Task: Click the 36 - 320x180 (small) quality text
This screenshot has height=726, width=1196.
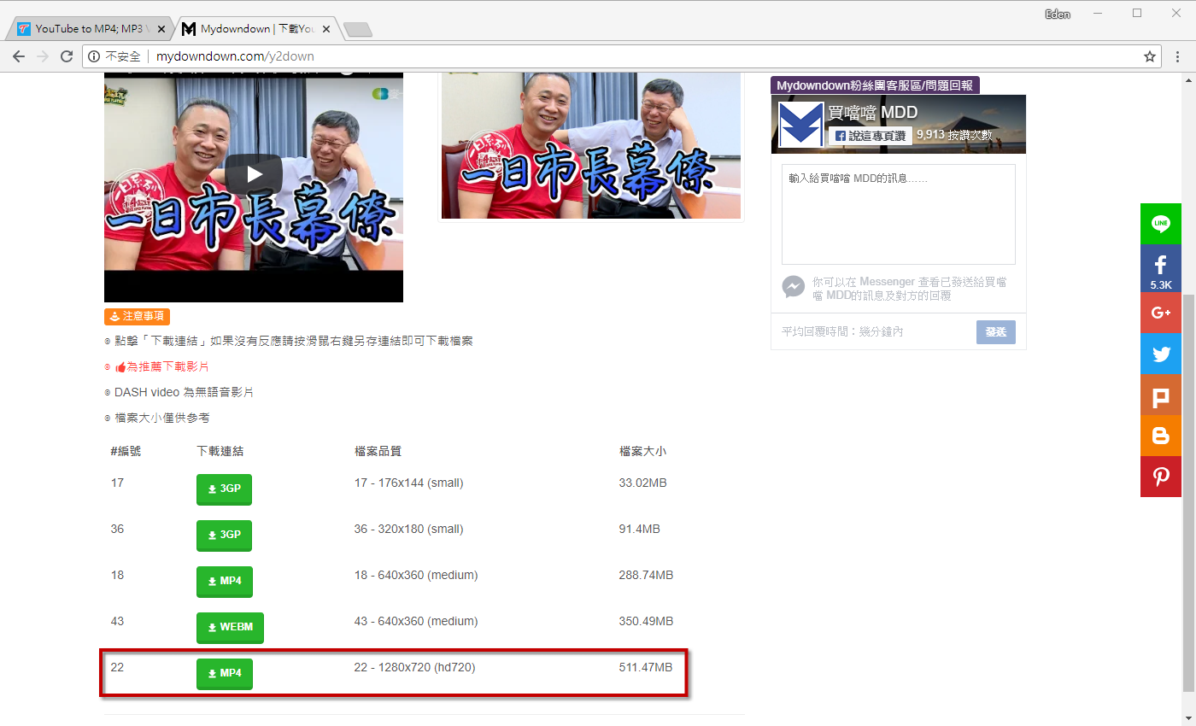Action: [408, 529]
